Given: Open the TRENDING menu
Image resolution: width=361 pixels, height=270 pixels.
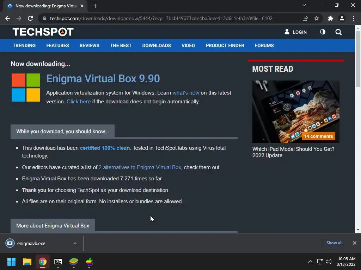Looking at the screenshot, I should (x=24, y=45).
